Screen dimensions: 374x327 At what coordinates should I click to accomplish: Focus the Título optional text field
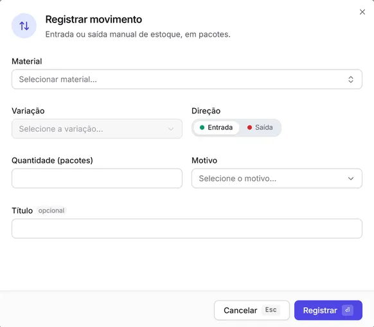[x=187, y=229]
